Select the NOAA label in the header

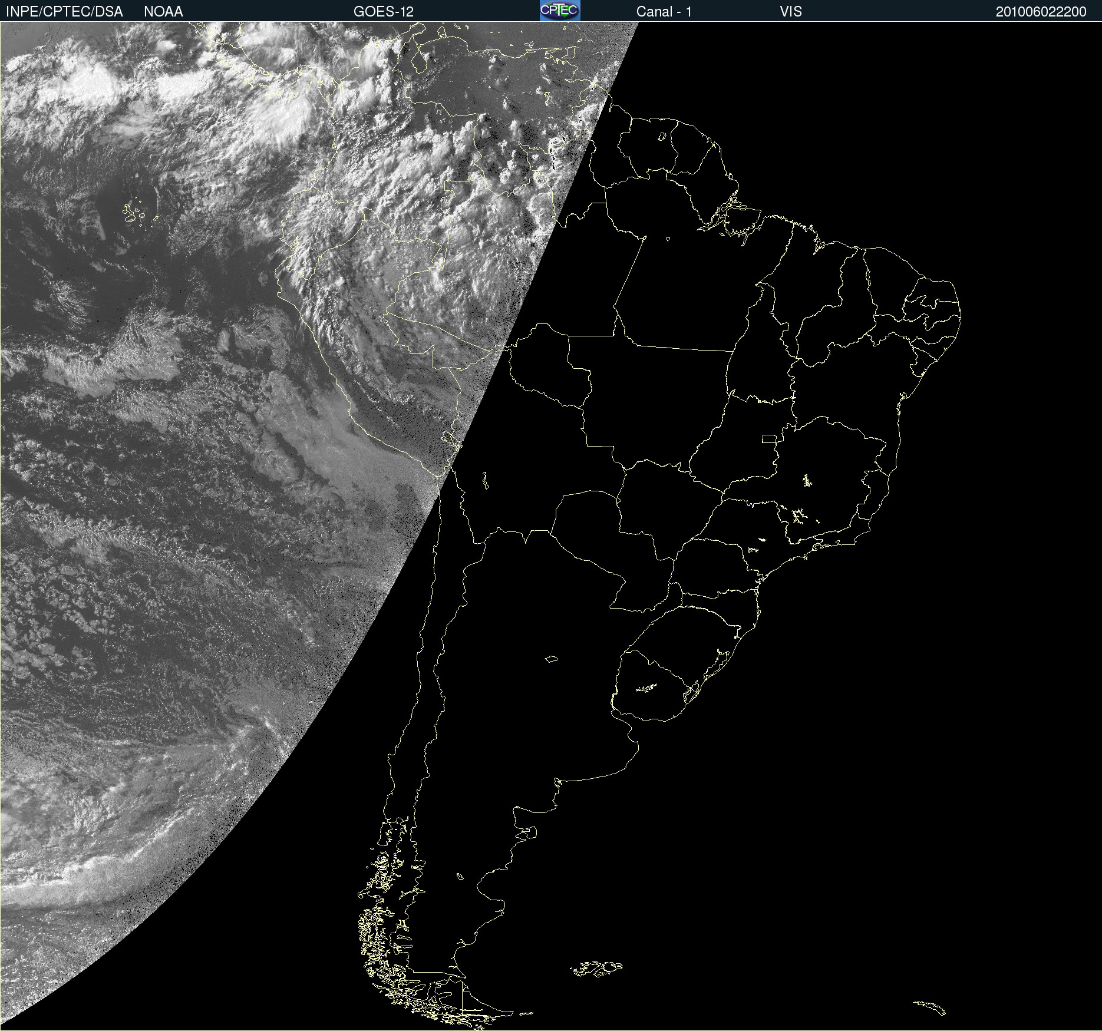pyautogui.click(x=163, y=12)
